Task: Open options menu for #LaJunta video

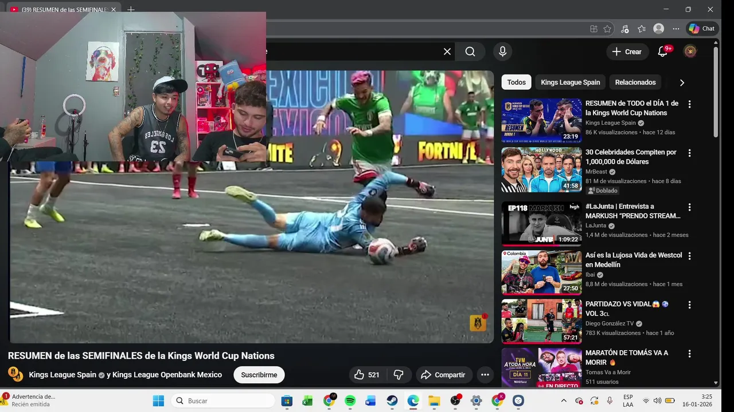Action: tap(689, 207)
